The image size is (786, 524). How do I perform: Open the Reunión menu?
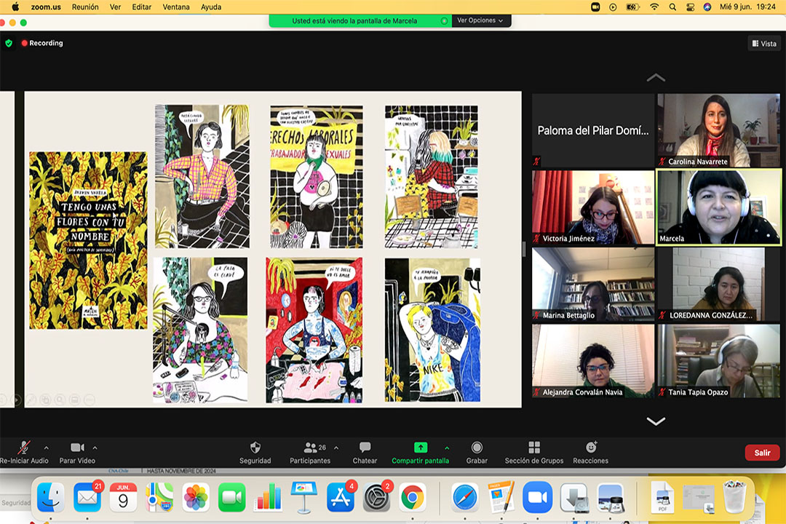[85, 7]
